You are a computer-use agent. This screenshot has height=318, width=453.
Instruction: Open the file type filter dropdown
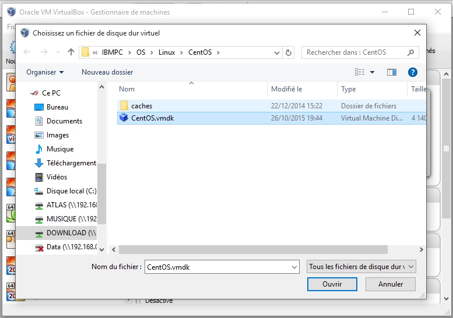361,267
